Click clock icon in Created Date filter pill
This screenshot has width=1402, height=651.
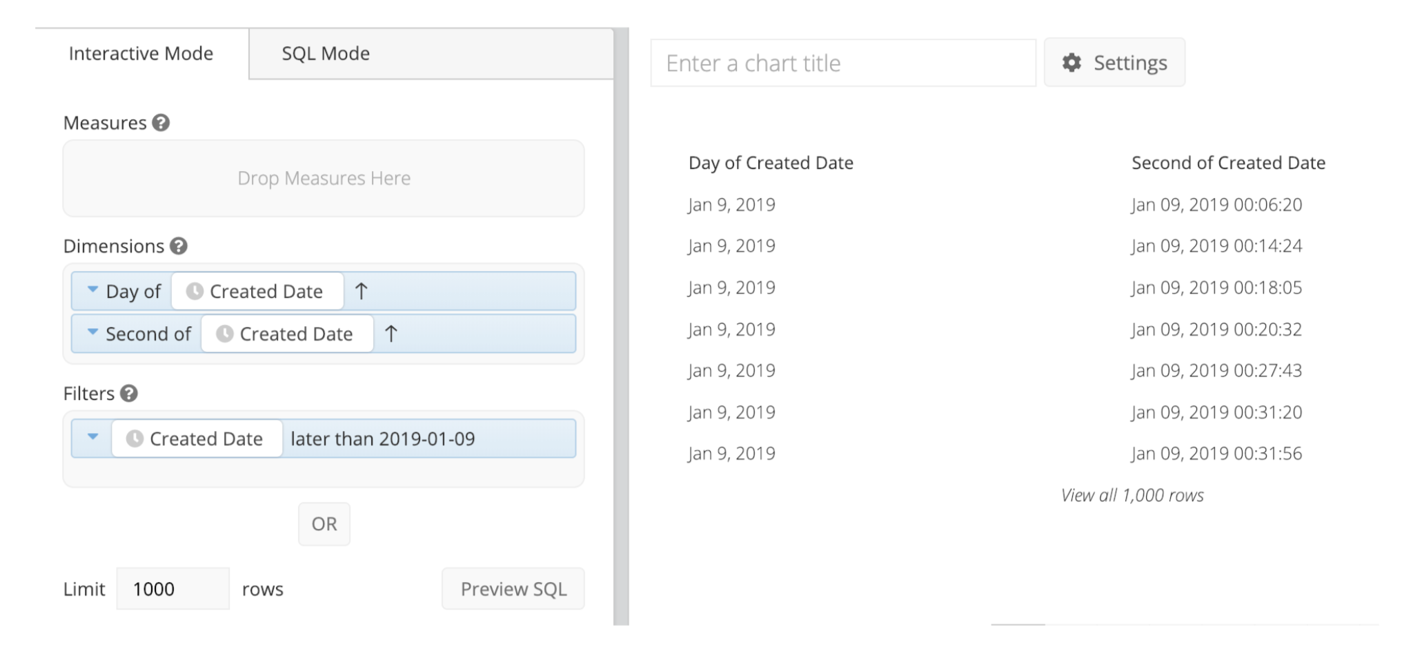pyautogui.click(x=135, y=439)
